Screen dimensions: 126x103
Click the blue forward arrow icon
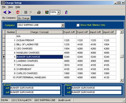[10, 12]
